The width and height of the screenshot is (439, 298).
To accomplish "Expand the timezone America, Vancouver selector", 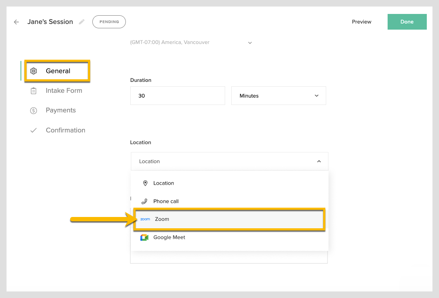I will [250, 43].
